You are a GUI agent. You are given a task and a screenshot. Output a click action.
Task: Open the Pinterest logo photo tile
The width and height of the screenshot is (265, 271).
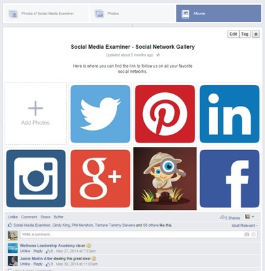tap(165, 114)
